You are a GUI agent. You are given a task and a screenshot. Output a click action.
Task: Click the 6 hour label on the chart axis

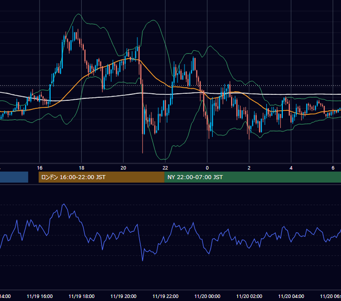333,168
